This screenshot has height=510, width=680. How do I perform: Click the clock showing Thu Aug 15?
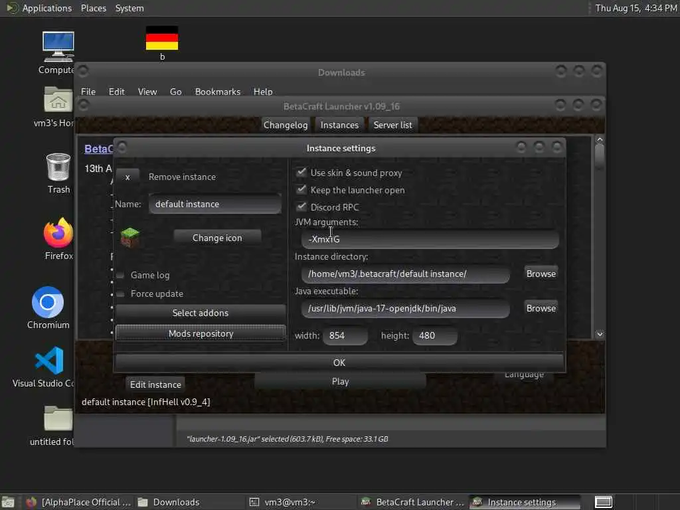click(636, 8)
